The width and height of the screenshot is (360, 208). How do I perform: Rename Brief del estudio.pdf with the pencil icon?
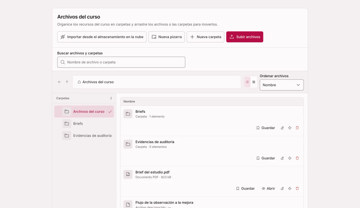pyautogui.click(x=282, y=189)
